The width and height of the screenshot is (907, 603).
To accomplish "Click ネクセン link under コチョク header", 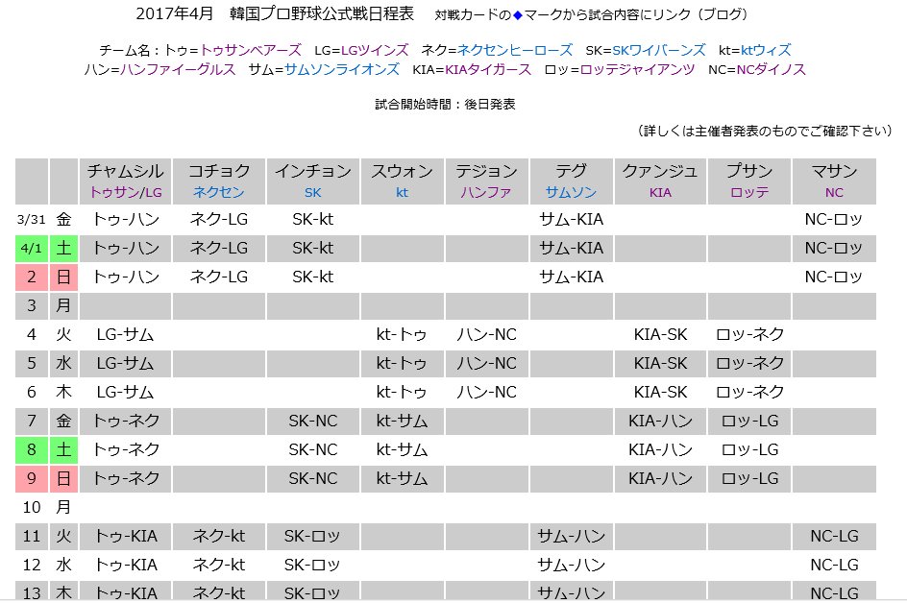I will click(x=219, y=193).
